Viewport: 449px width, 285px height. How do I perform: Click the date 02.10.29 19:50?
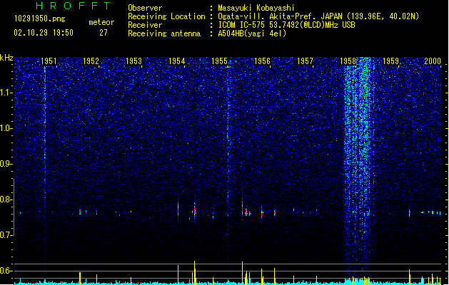(44, 33)
